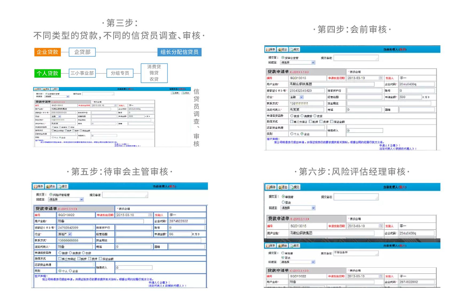Select the 否决 radio in step six top form

[x=283, y=202]
